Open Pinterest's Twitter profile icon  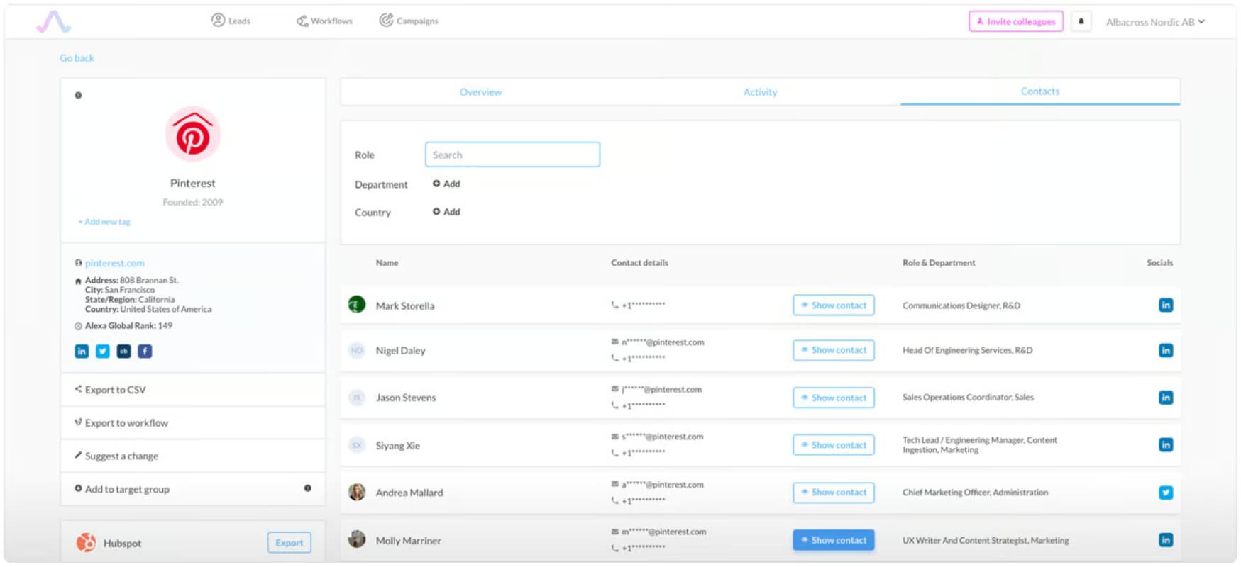(x=103, y=351)
